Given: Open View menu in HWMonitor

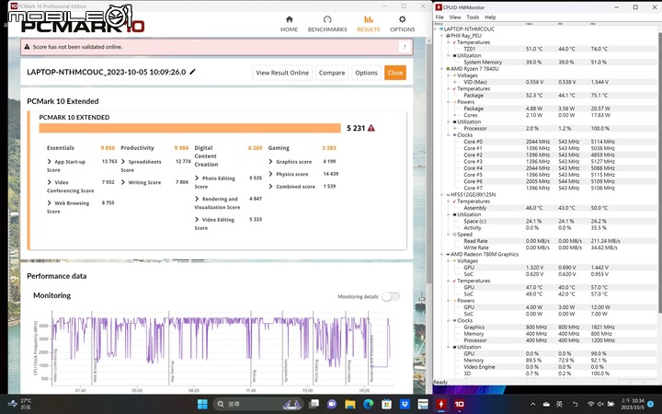Looking at the screenshot, I should click(455, 17).
